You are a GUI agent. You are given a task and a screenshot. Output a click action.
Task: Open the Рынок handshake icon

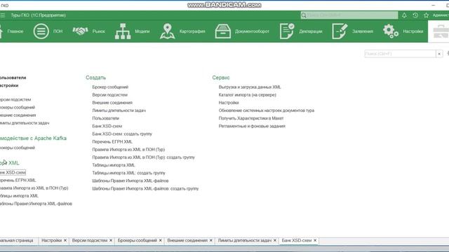coord(80,31)
